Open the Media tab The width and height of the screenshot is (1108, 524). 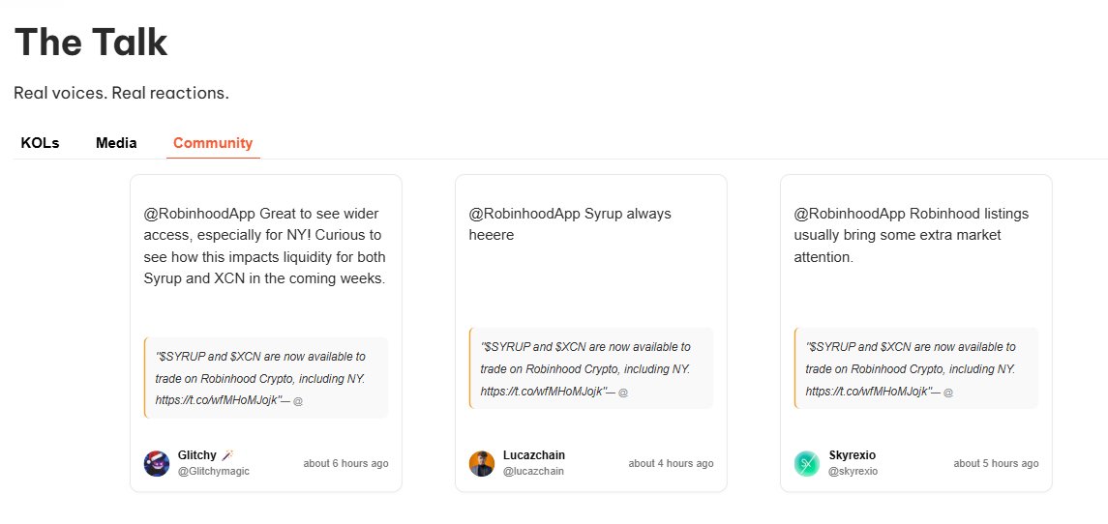tap(116, 143)
